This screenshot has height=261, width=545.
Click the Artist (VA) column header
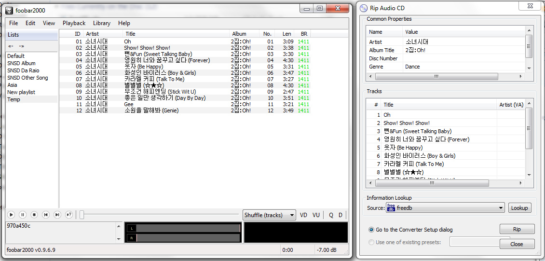pyautogui.click(x=511, y=105)
